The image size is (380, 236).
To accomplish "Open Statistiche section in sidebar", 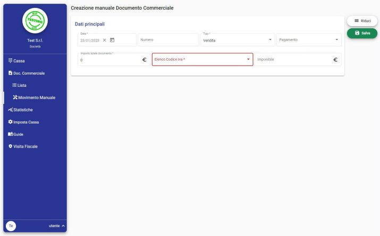I will (x=21, y=110).
